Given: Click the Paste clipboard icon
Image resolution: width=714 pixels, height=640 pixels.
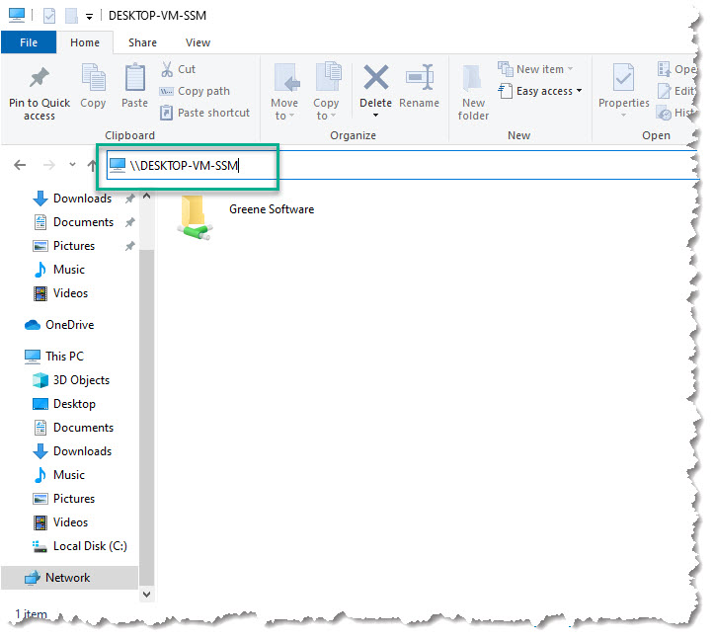Looking at the screenshot, I should coord(135,79).
